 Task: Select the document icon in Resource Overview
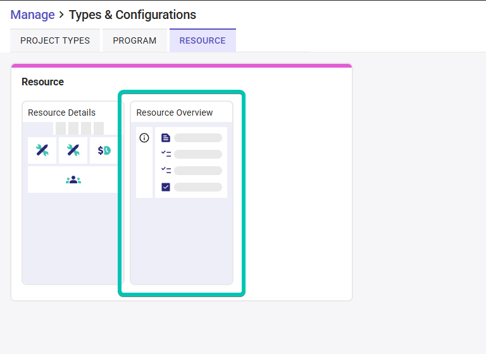(x=166, y=138)
